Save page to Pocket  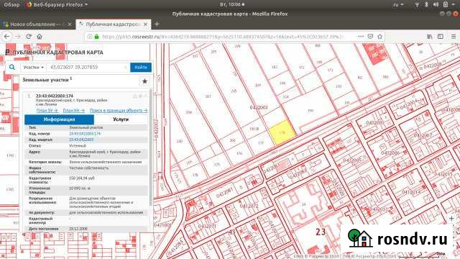click(370, 37)
